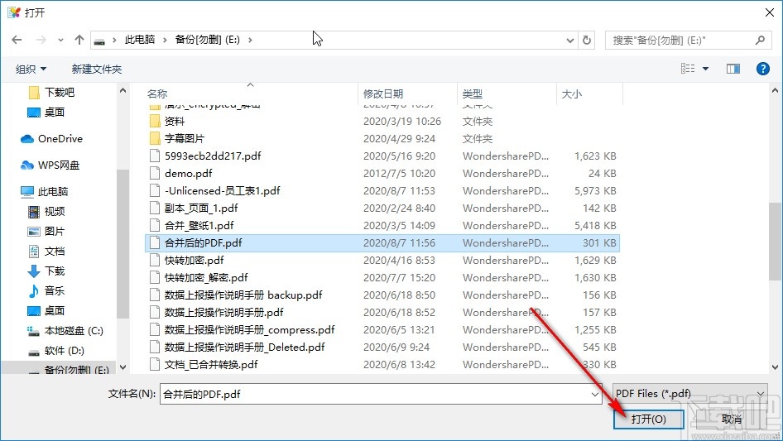Click the drive icon in address bar

[99, 41]
